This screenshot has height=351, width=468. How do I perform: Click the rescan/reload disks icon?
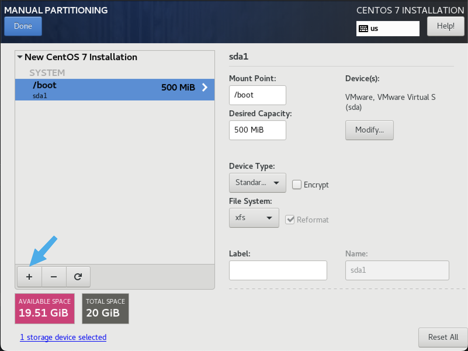(78, 277)
